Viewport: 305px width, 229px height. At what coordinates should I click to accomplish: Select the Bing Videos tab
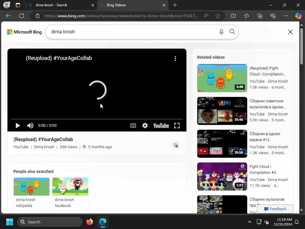133,5
